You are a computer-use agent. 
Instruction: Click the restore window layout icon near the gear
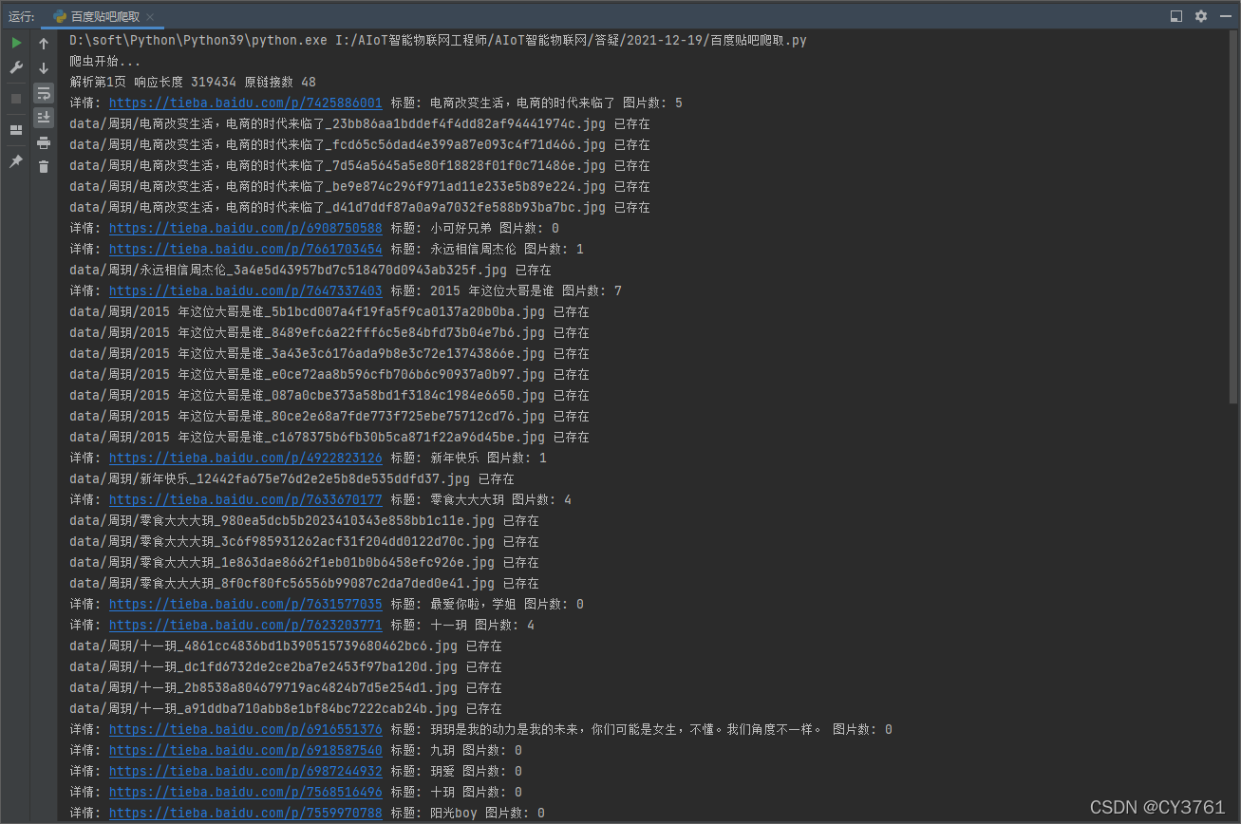[x=1176, y=16]
